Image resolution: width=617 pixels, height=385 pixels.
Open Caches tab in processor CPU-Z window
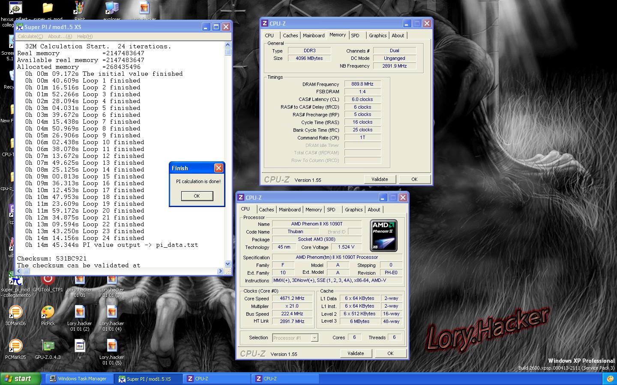click(266, 210)
